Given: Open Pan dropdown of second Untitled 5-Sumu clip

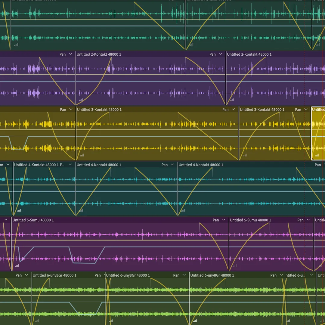Looking at the screenshot, I should pos(308,220).
